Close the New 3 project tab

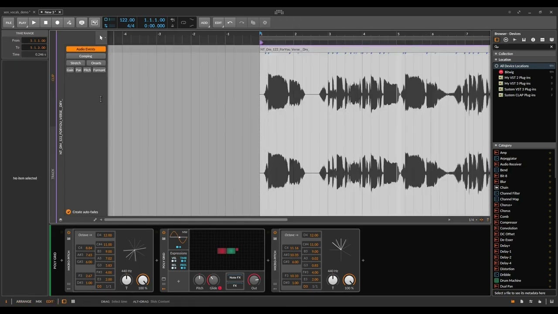[x=60, y=12]
